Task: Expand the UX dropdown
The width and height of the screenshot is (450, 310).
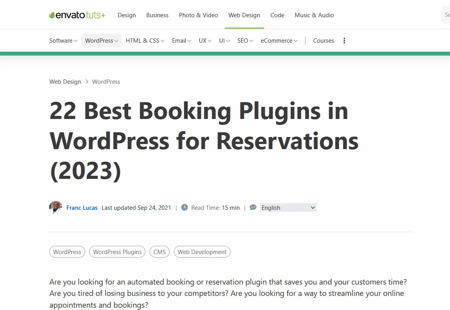Action: 205,40
